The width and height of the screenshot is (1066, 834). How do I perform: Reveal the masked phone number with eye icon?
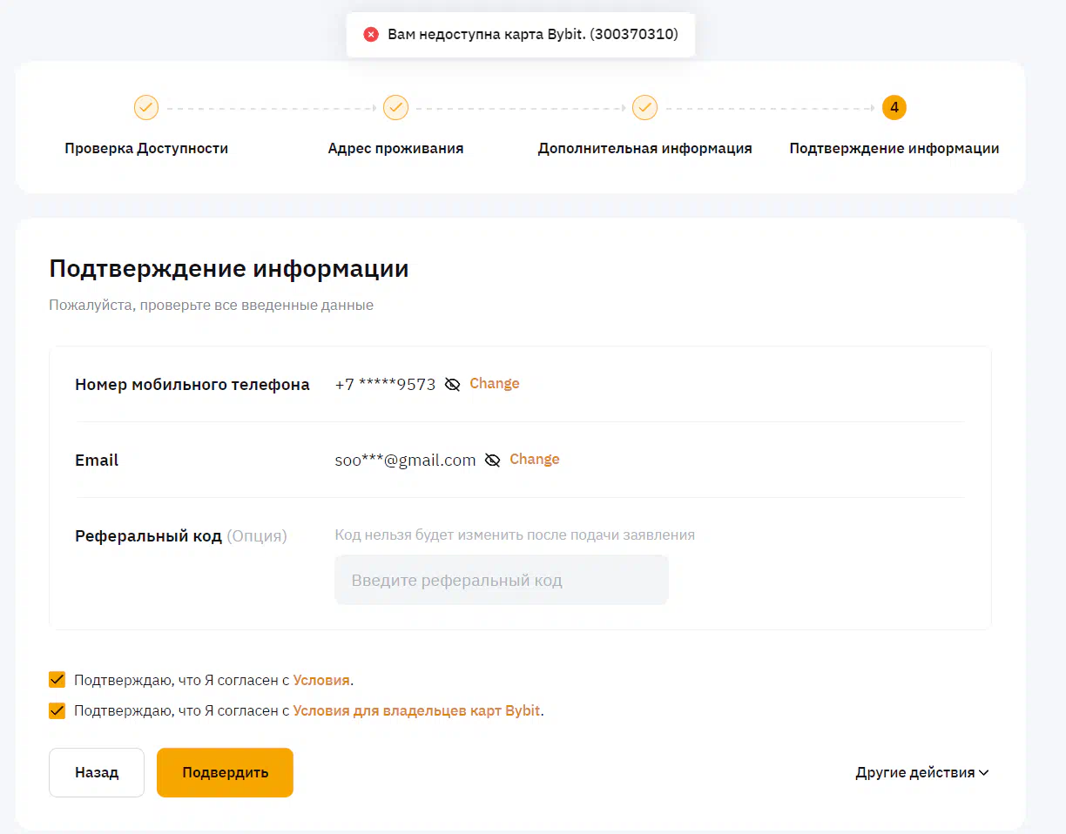pos(452,384)
